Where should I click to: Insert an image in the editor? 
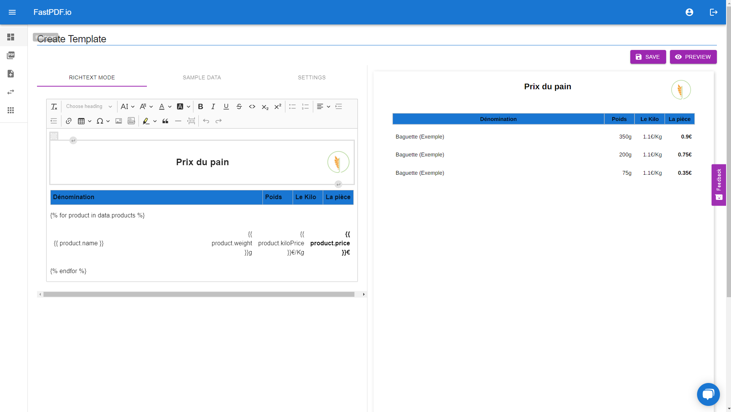click(119, 121)
